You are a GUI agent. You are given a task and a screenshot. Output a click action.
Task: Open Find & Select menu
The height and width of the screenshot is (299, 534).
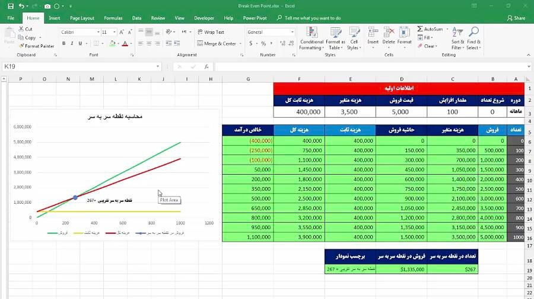click(x=473, y=38)
